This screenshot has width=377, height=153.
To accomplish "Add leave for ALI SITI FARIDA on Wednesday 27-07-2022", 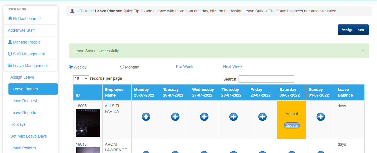I will click(x=204, y=117).
